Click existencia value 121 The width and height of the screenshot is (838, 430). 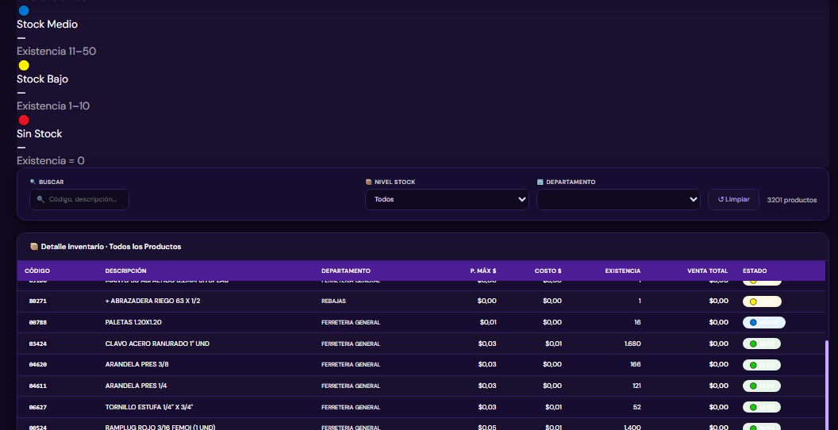point(636,386)
